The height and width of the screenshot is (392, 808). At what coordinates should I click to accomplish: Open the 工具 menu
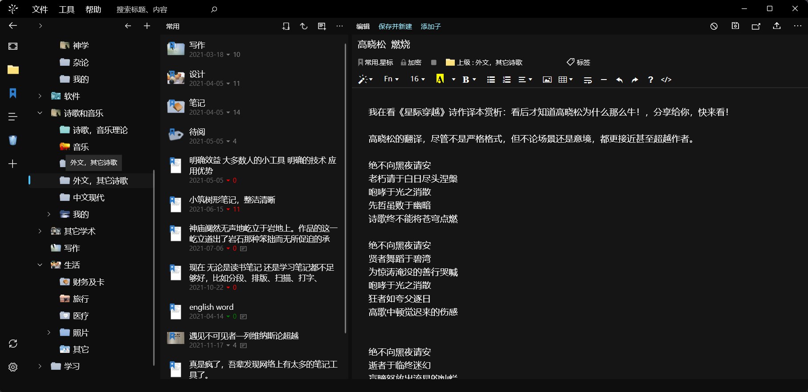coord(67,9)
